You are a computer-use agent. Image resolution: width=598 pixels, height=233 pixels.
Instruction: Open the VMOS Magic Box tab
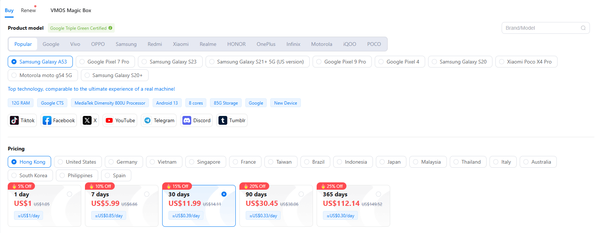pyautogui.click(x=71, y=10)
